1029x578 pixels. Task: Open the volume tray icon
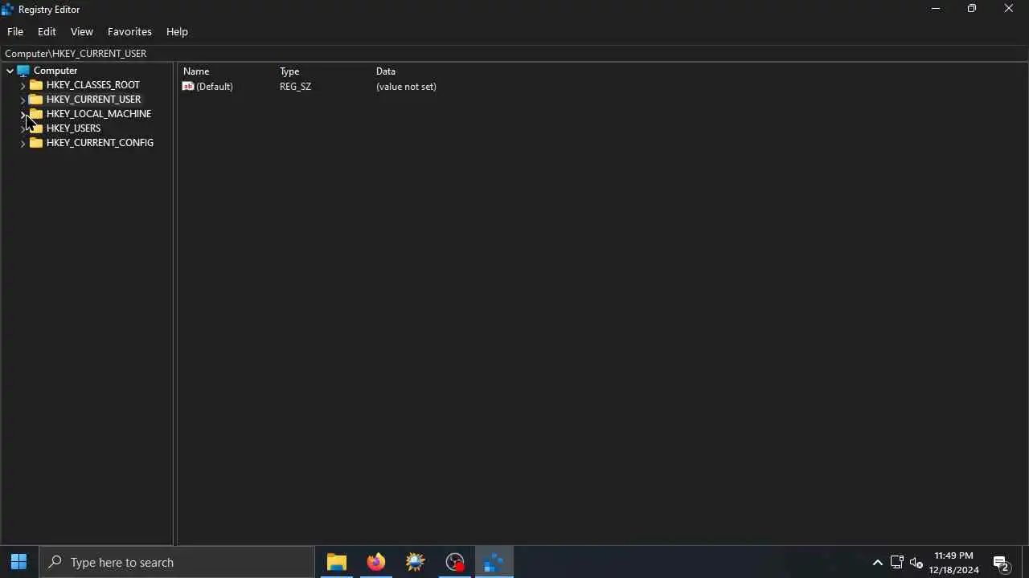(x=916, y=562)
